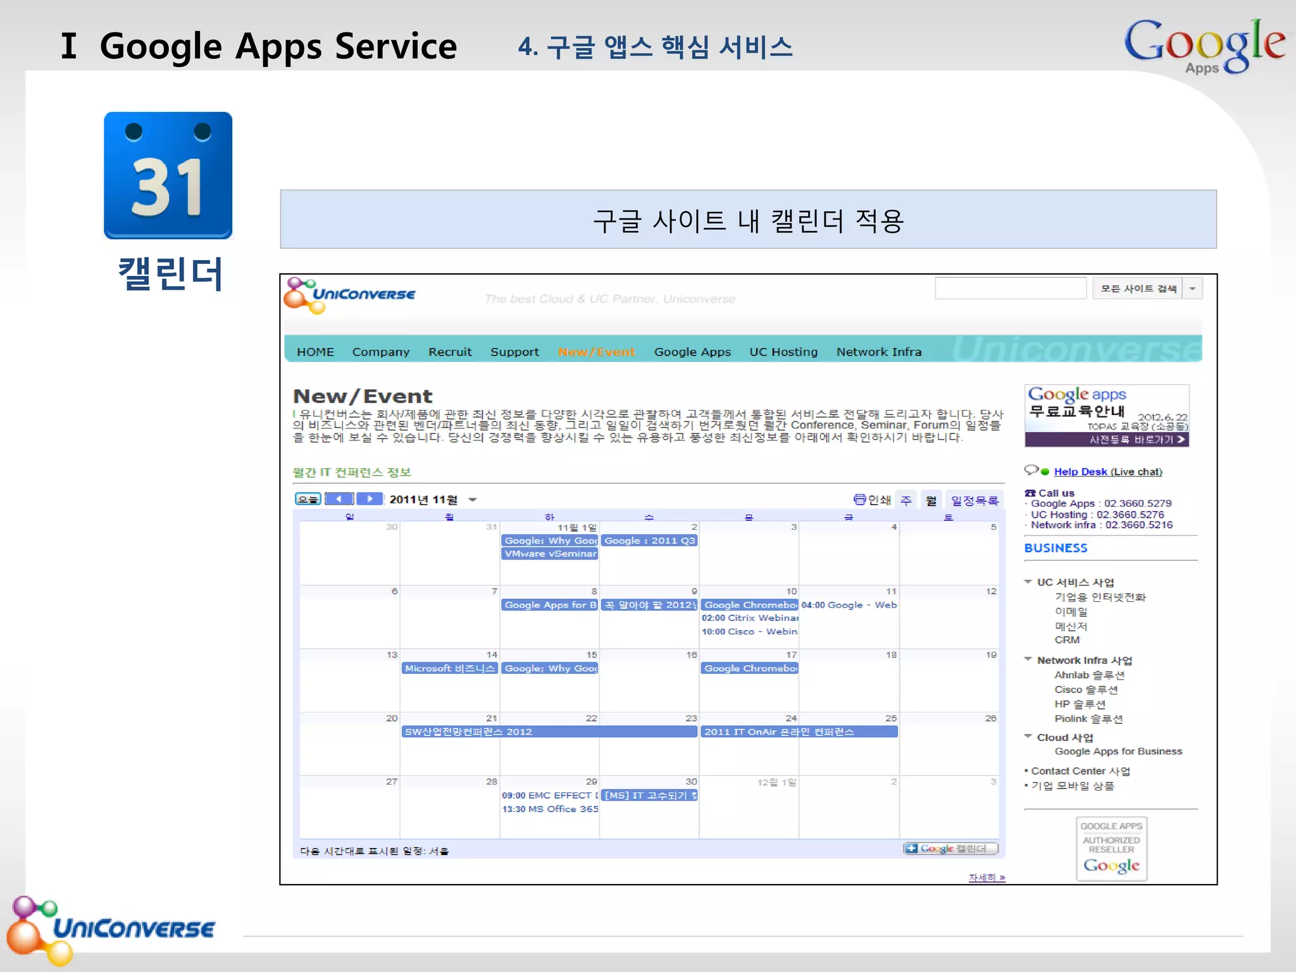The width and height of the screenshot is (1296, 972).
Task: Open the Ahnlab 솔루션 sidebar link
Action: [x=1089, y=675]
